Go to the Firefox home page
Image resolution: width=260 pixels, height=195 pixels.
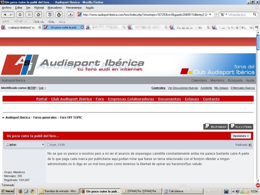(x=38, y=15)
